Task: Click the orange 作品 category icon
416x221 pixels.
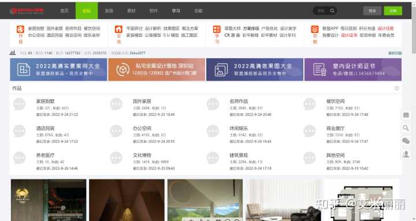Action: coord(20,29)
